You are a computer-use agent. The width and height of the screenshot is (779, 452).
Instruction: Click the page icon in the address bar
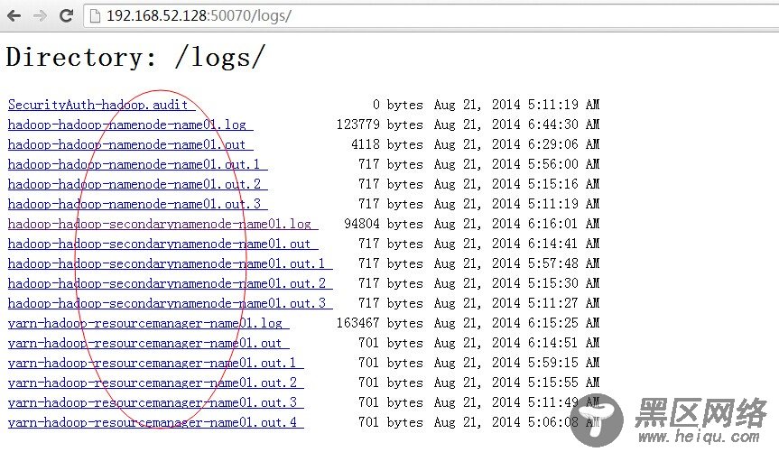(95, 16)
